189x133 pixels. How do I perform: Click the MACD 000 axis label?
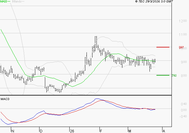(184, 110)
